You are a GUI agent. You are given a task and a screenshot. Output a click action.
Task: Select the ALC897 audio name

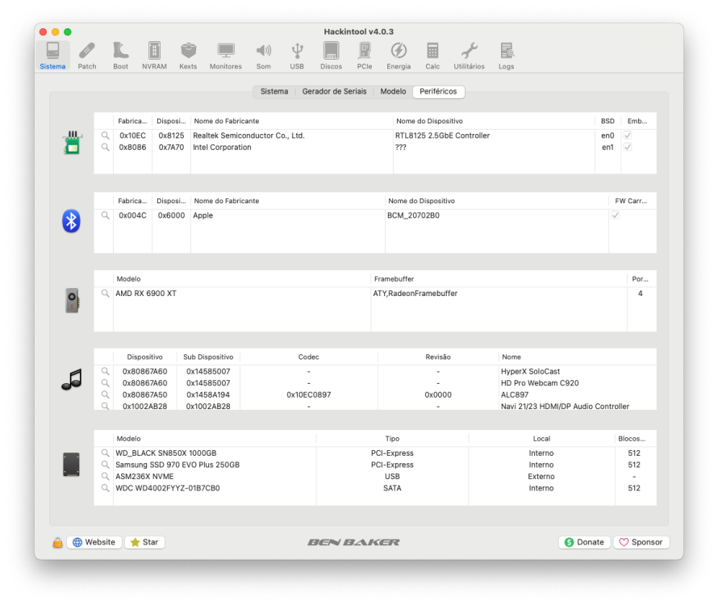[515, 394]
